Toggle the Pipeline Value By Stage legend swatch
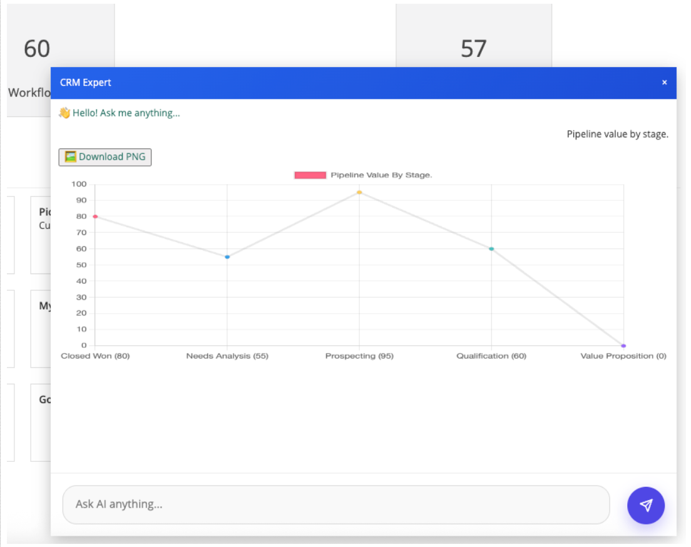Screen dimensions: 691x547 coord(310,175)
